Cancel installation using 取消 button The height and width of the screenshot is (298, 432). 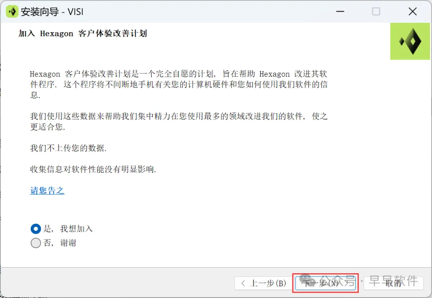[x=394, y=283]
